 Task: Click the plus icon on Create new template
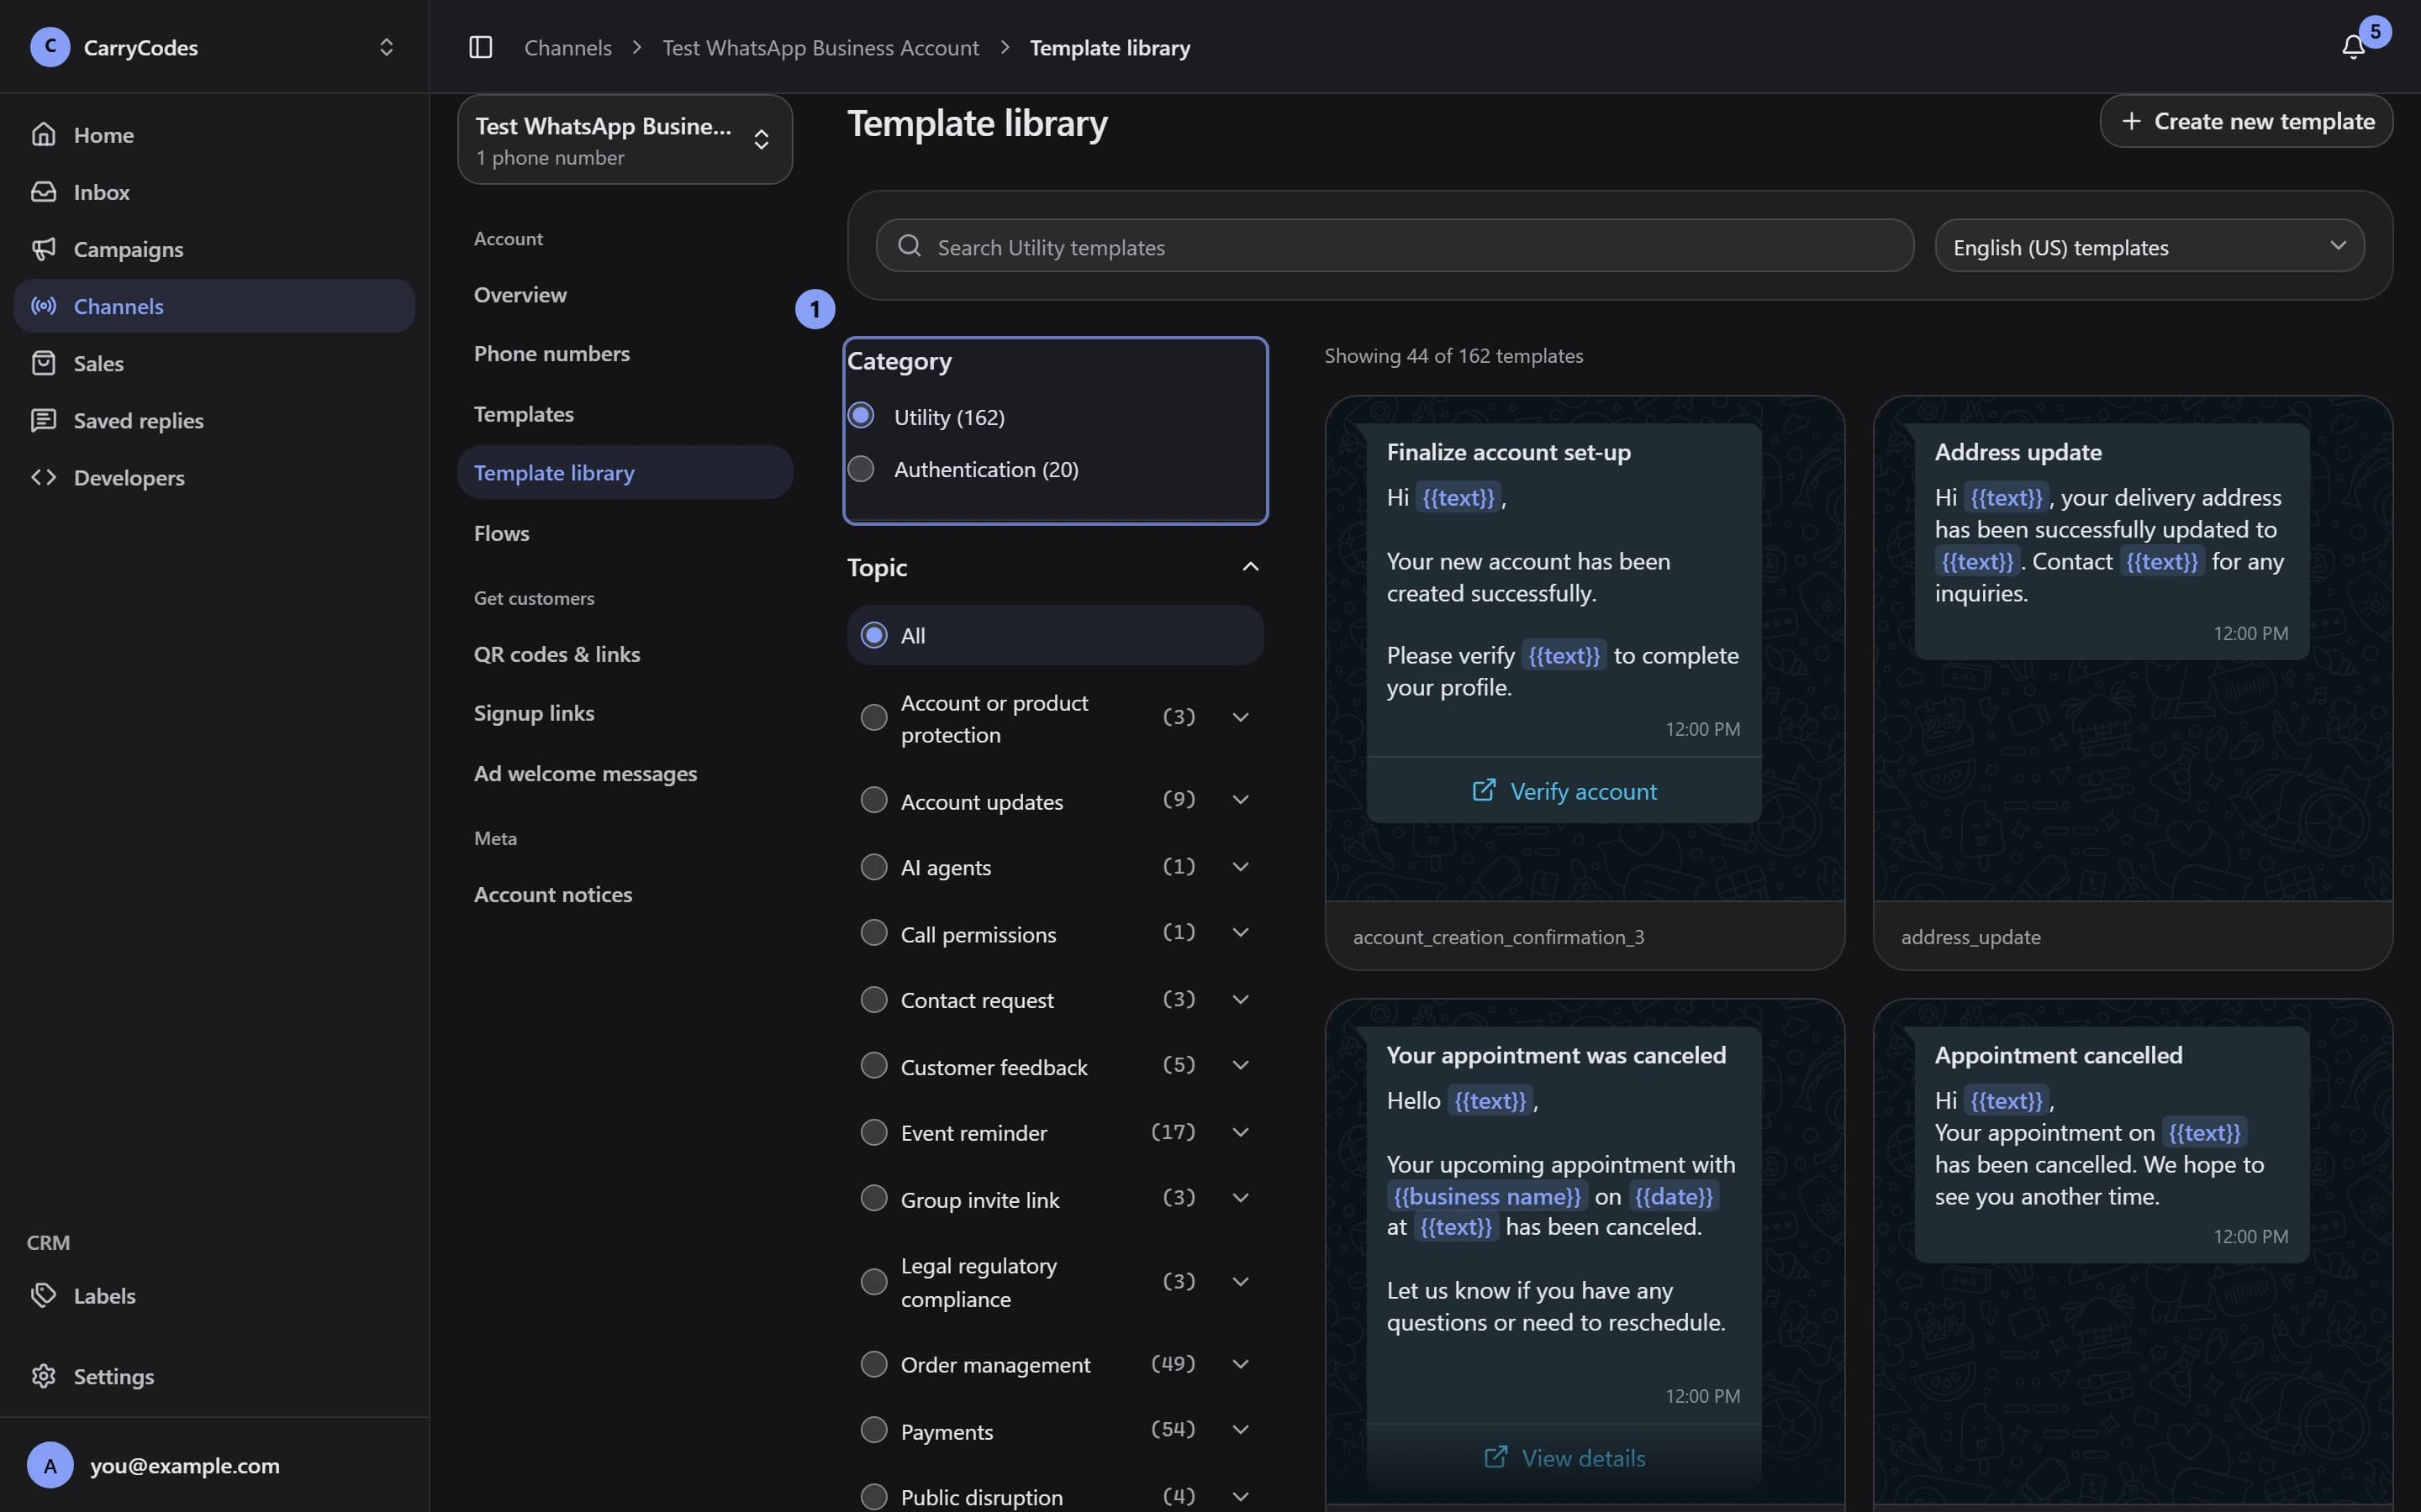click(x=2131, y=121)
